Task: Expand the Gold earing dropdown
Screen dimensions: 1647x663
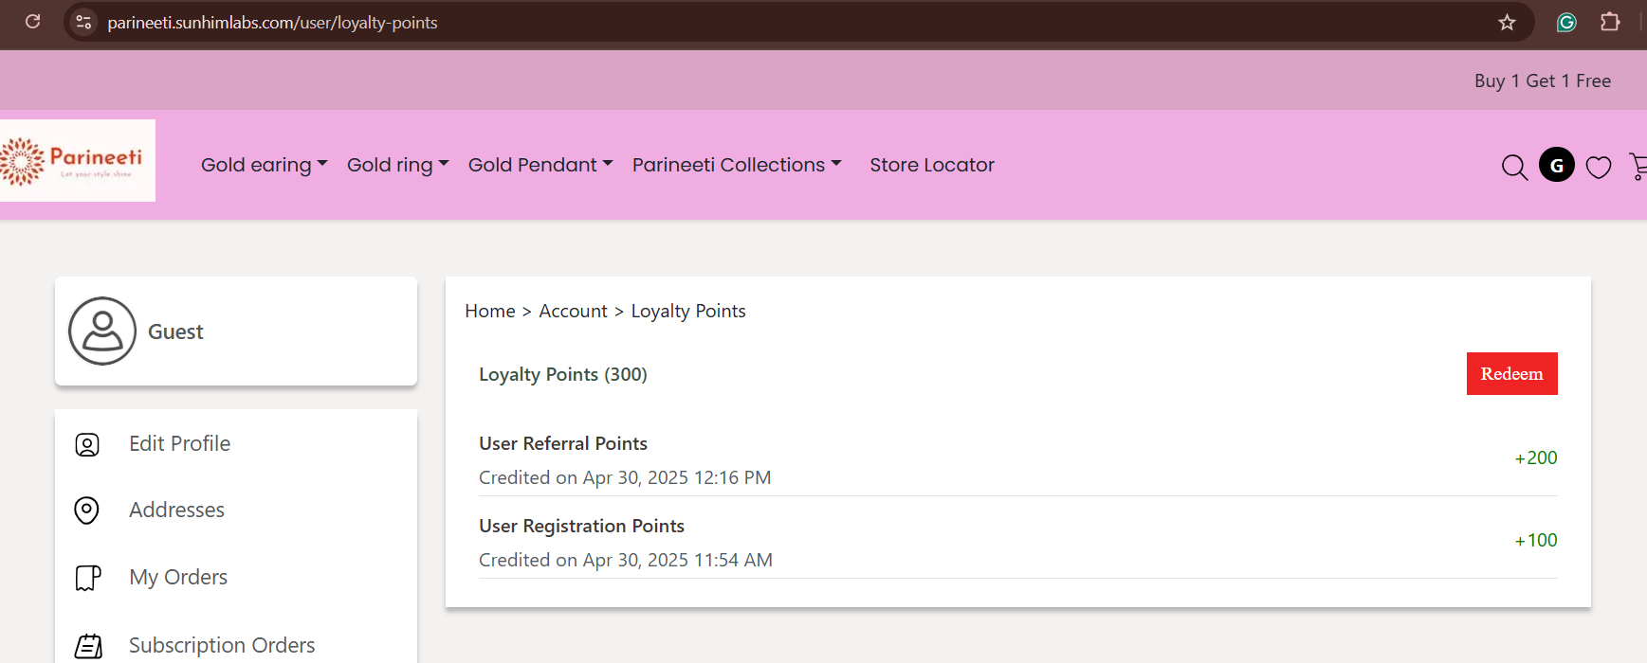Action: (x=265, y=165)
